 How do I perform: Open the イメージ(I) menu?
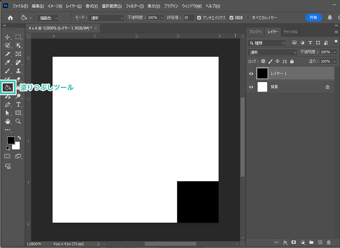click(x=55, y=6)
